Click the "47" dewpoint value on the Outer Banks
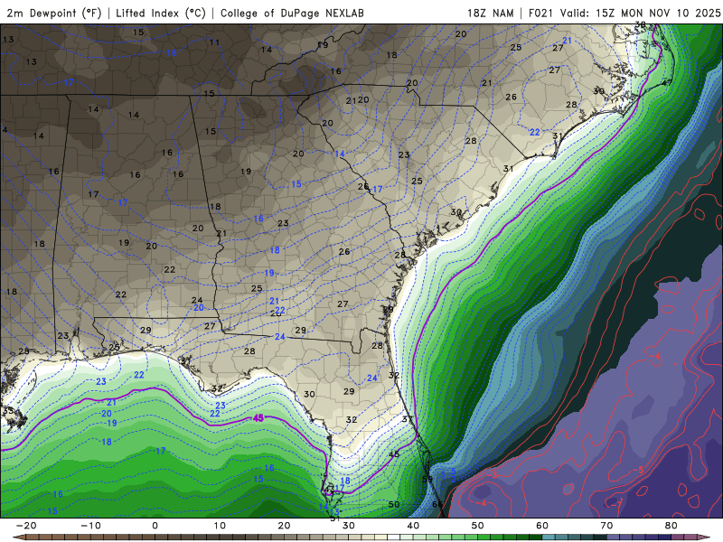The image size is (723, 542). coord(667,82)
